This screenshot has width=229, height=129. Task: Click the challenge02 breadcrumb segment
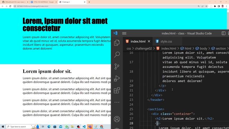(143, 48)
